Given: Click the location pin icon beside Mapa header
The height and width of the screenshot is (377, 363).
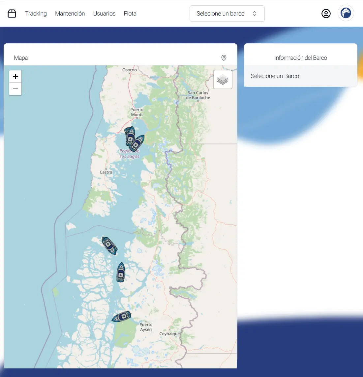Looking at the screenshot, I should pos(224,57).
